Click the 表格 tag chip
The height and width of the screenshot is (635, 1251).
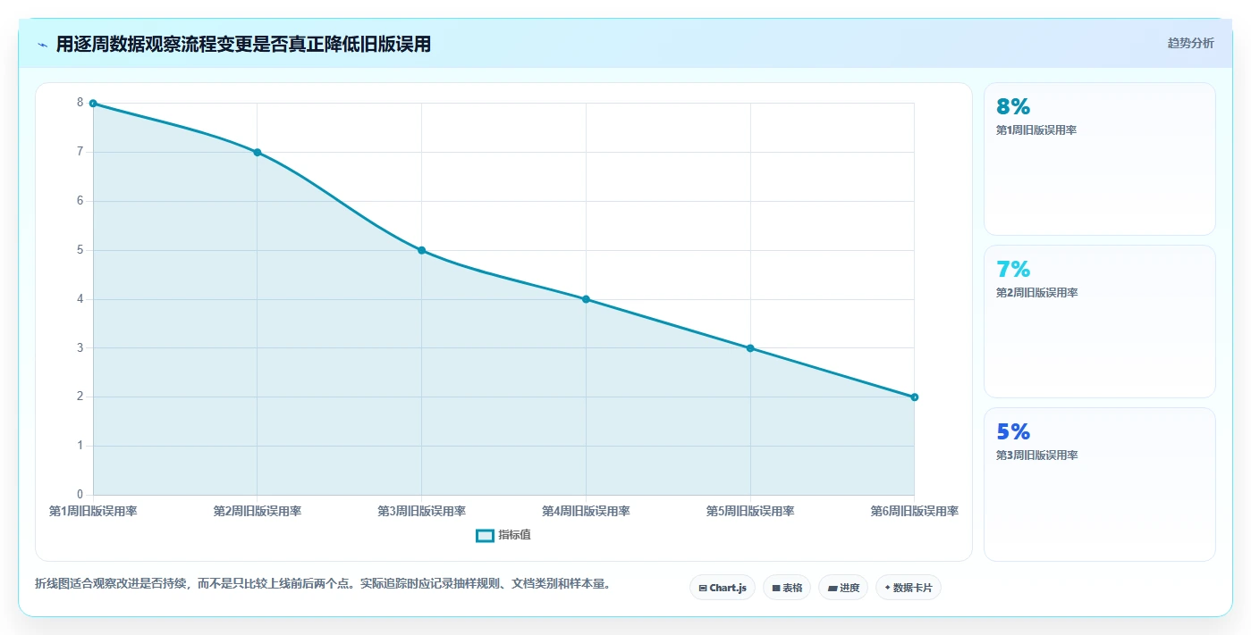tap(787, 588)
